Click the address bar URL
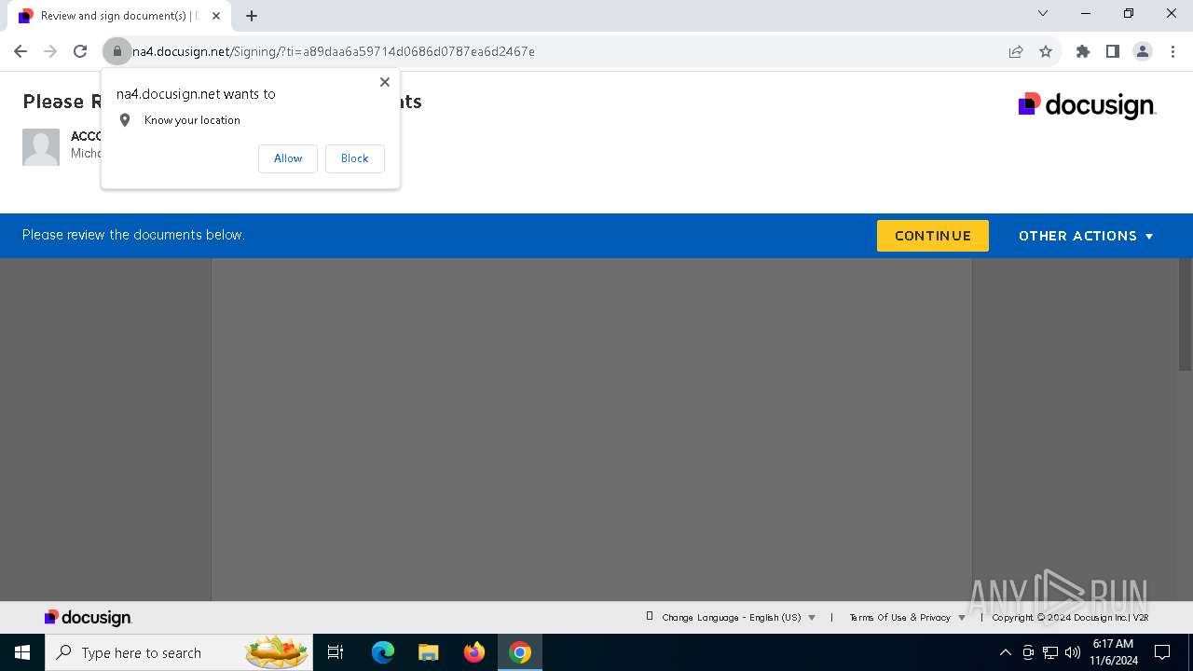Screen dimensions: 1193x671 click(334, 51)
